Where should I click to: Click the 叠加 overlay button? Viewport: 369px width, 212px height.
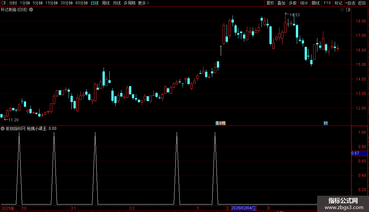[281, 3]
